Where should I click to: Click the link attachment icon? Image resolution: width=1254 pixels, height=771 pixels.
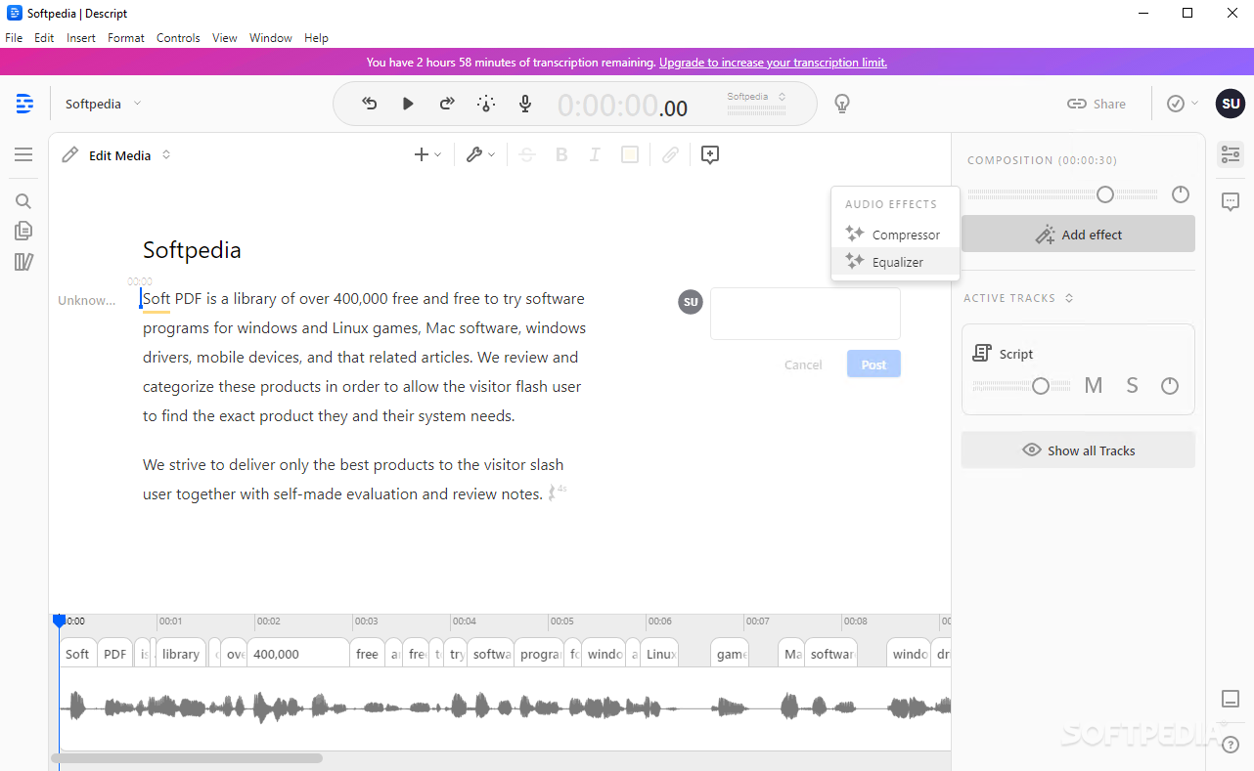[x=670, y=154]
